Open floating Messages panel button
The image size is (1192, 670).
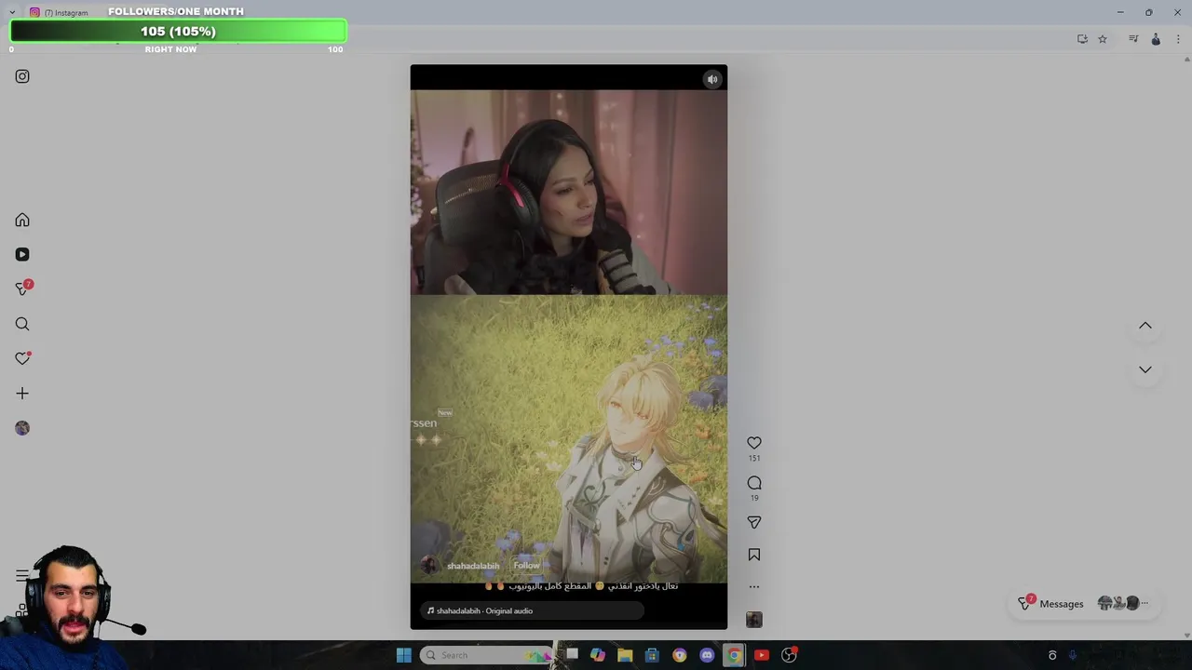pos(1083,604)
